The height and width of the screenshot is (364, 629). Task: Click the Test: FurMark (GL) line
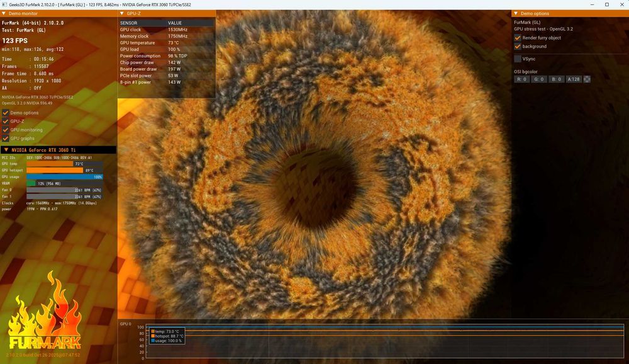tap(24, 30)
